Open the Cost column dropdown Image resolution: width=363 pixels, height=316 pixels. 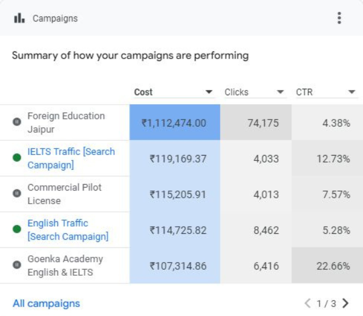tap(209, 92)
